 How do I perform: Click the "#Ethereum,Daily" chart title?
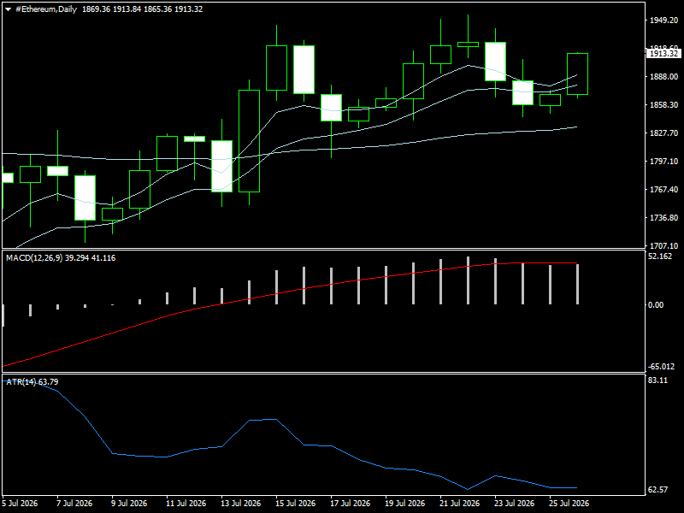coord(46,9)
